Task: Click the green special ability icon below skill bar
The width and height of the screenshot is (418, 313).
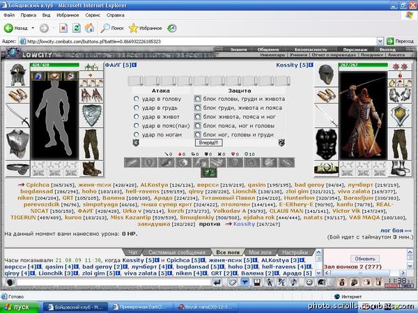Action: click(x=209, y=172)
